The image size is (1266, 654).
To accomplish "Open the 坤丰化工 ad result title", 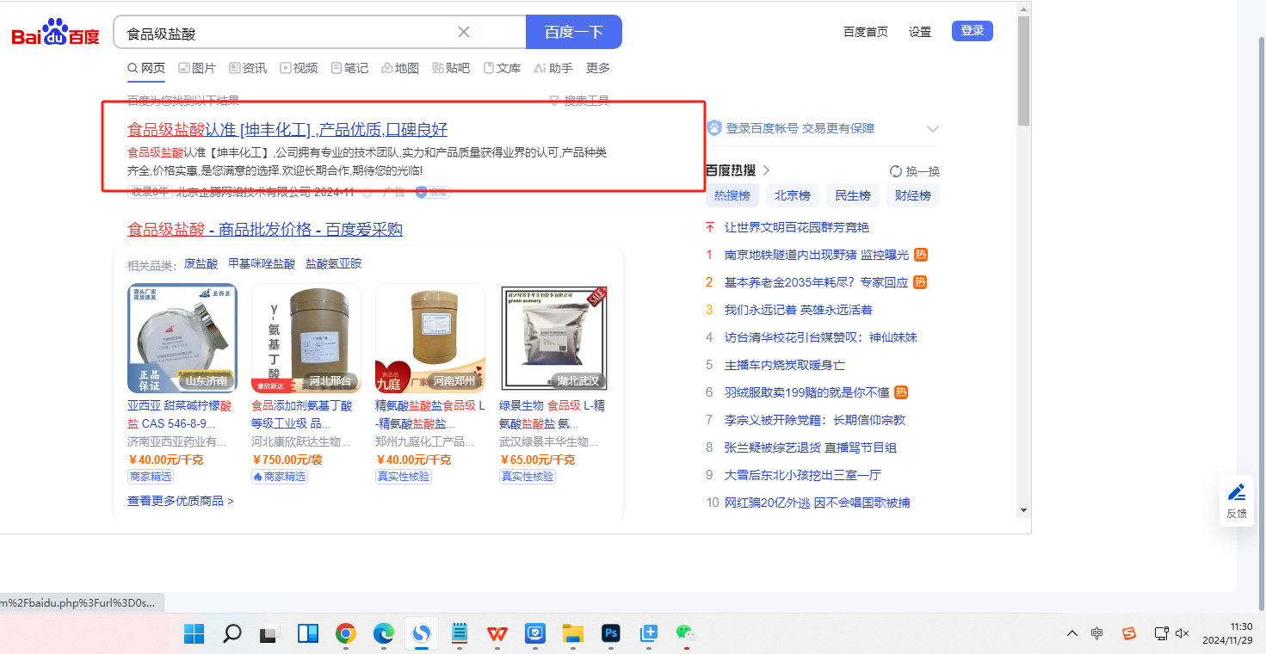I will coord(287,130).
